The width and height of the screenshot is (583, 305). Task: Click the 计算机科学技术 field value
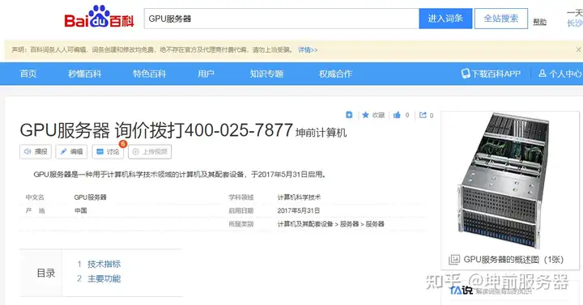click(299, 197)
